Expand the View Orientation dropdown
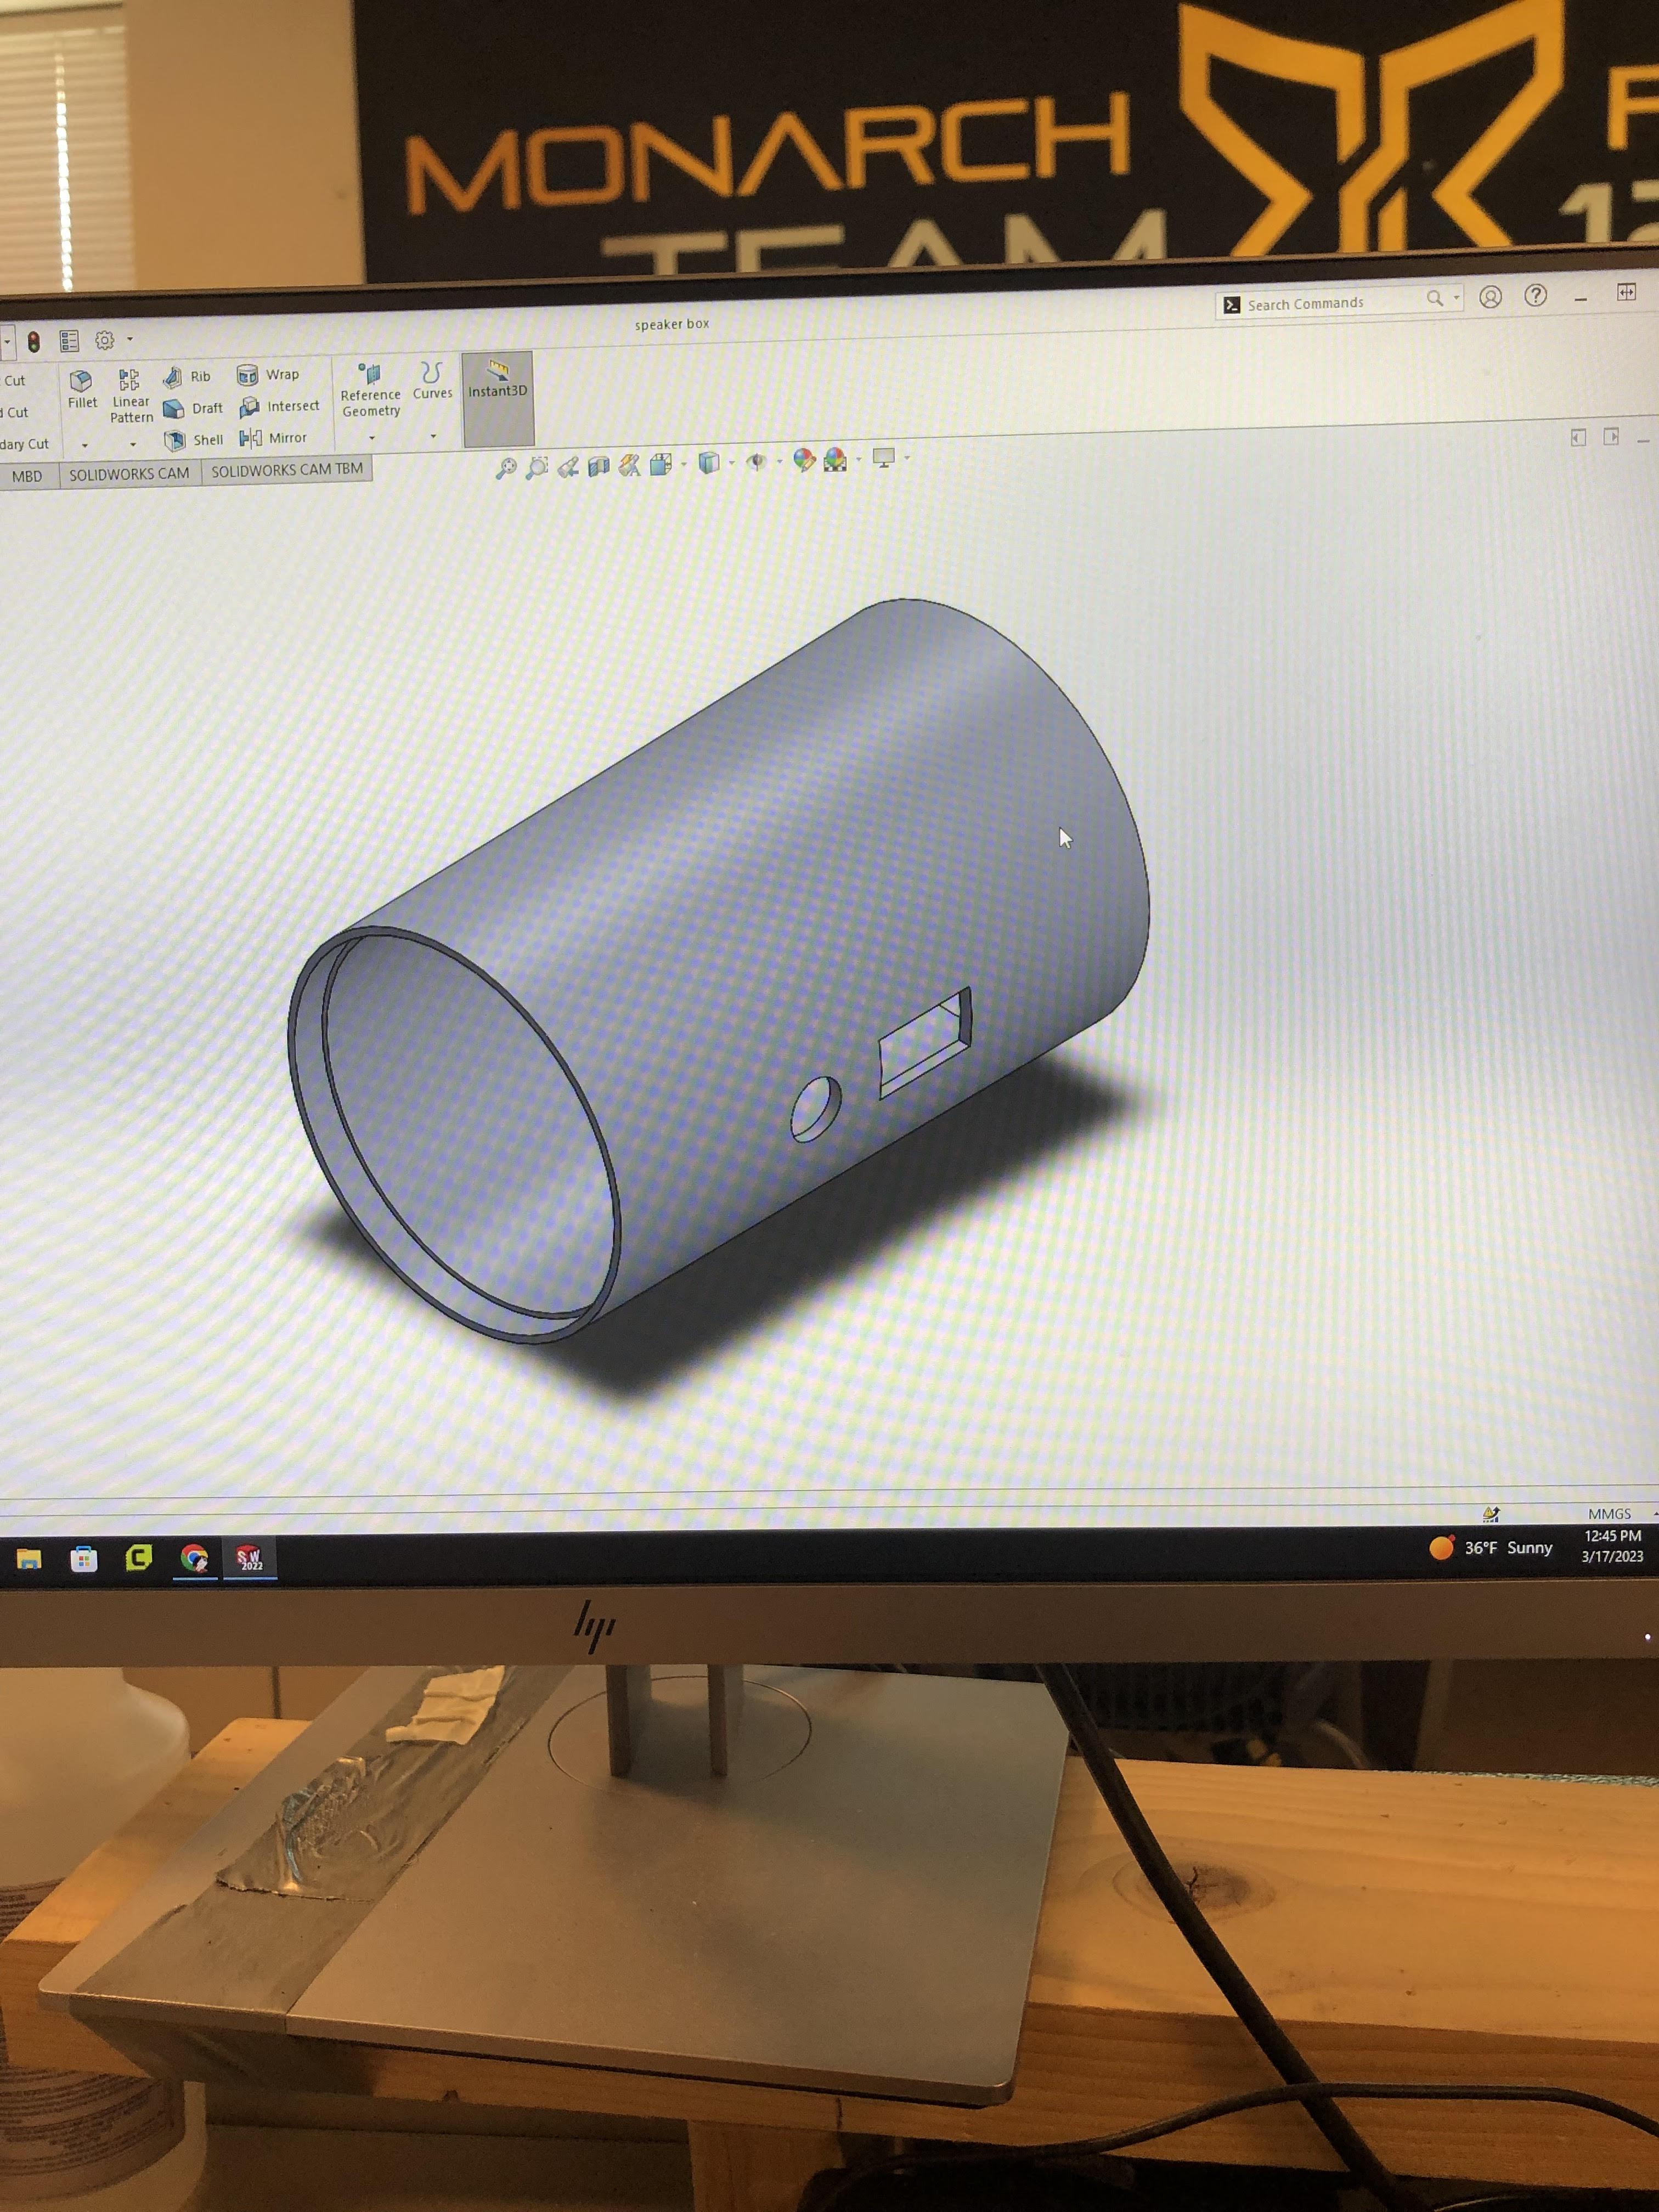1659x2212 pixels. pyautogui.click(x=683, y=463)
